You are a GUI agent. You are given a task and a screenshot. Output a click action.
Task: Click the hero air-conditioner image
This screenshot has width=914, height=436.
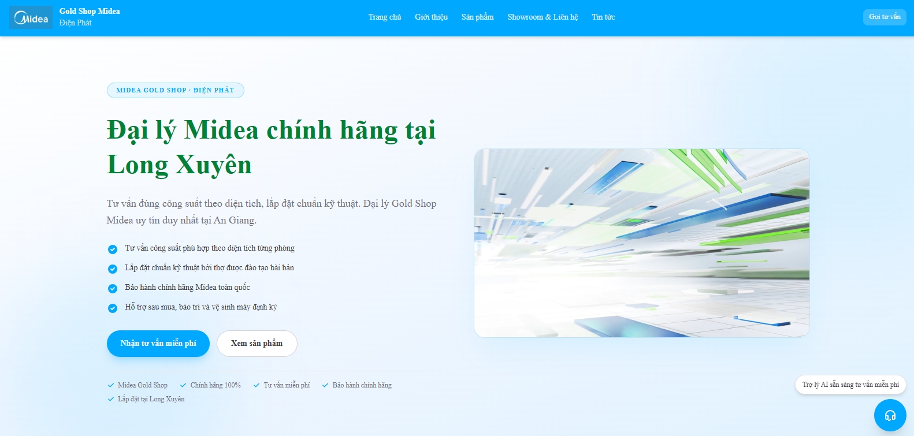click(642, 243)
